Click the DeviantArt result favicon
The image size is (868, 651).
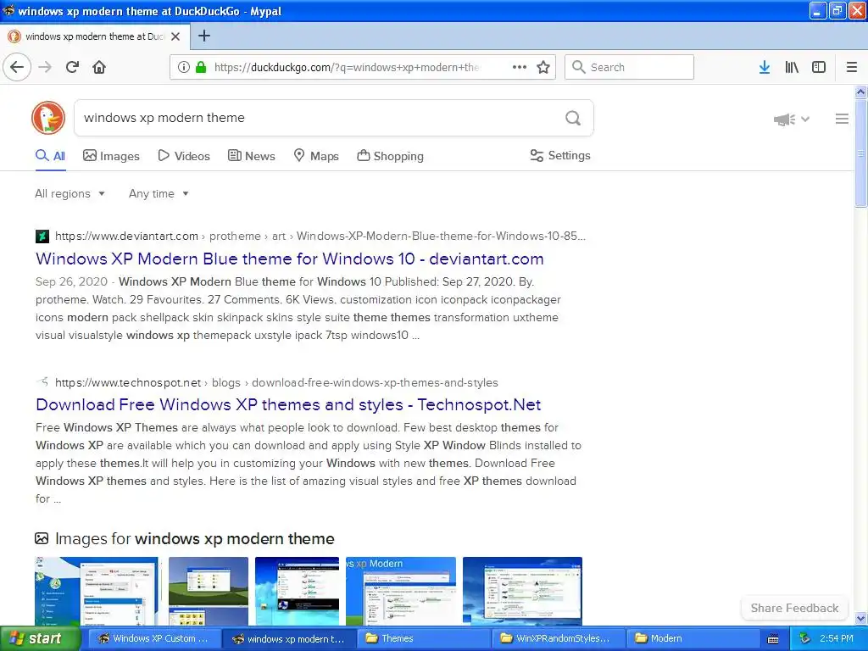(x=42, y=236)
